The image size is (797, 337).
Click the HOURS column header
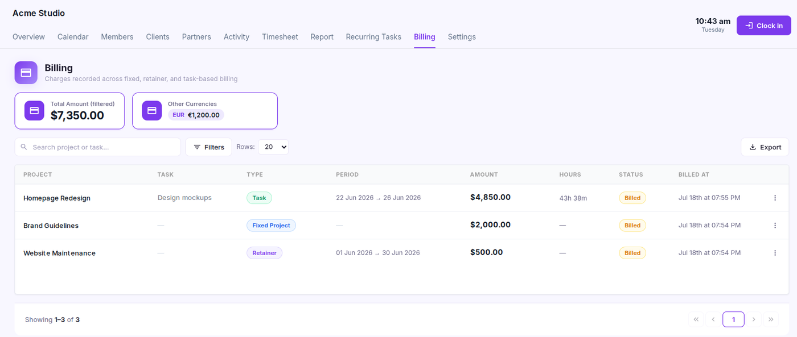(570, 174)
